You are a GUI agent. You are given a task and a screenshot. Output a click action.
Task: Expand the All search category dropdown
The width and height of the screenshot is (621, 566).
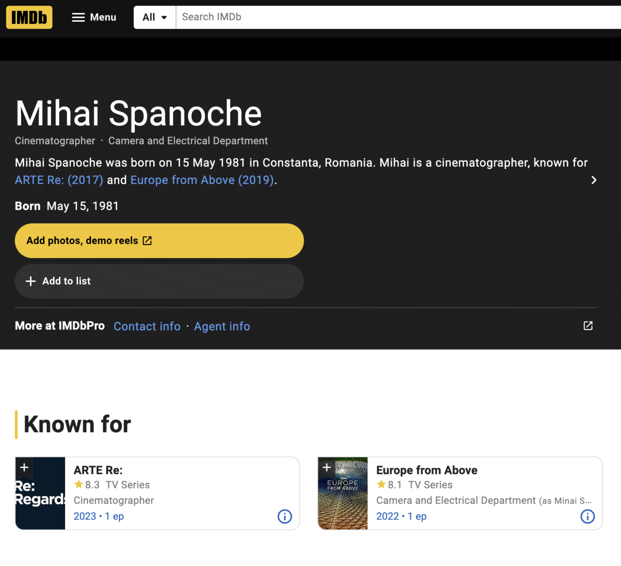pyautogui.click(x=155, y=17)
